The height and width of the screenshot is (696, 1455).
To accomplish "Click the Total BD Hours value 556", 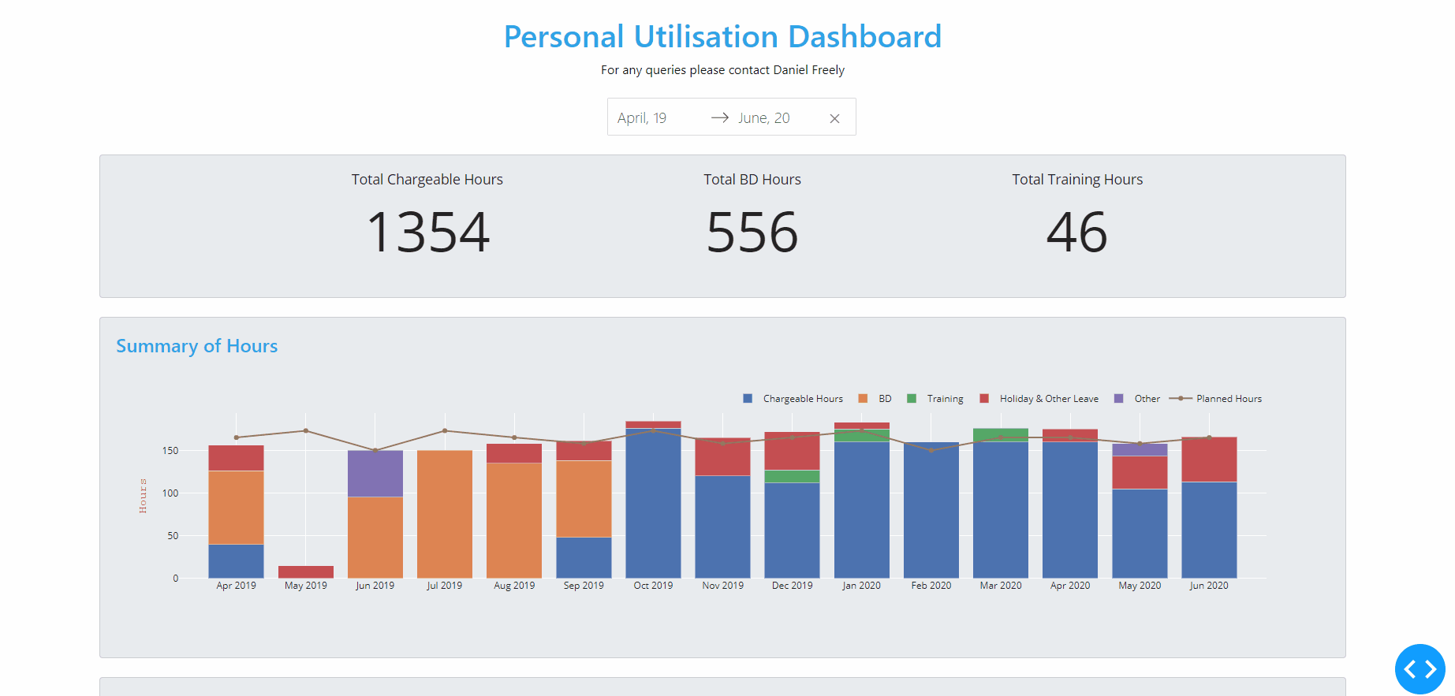I will click(x=752, y=233).
